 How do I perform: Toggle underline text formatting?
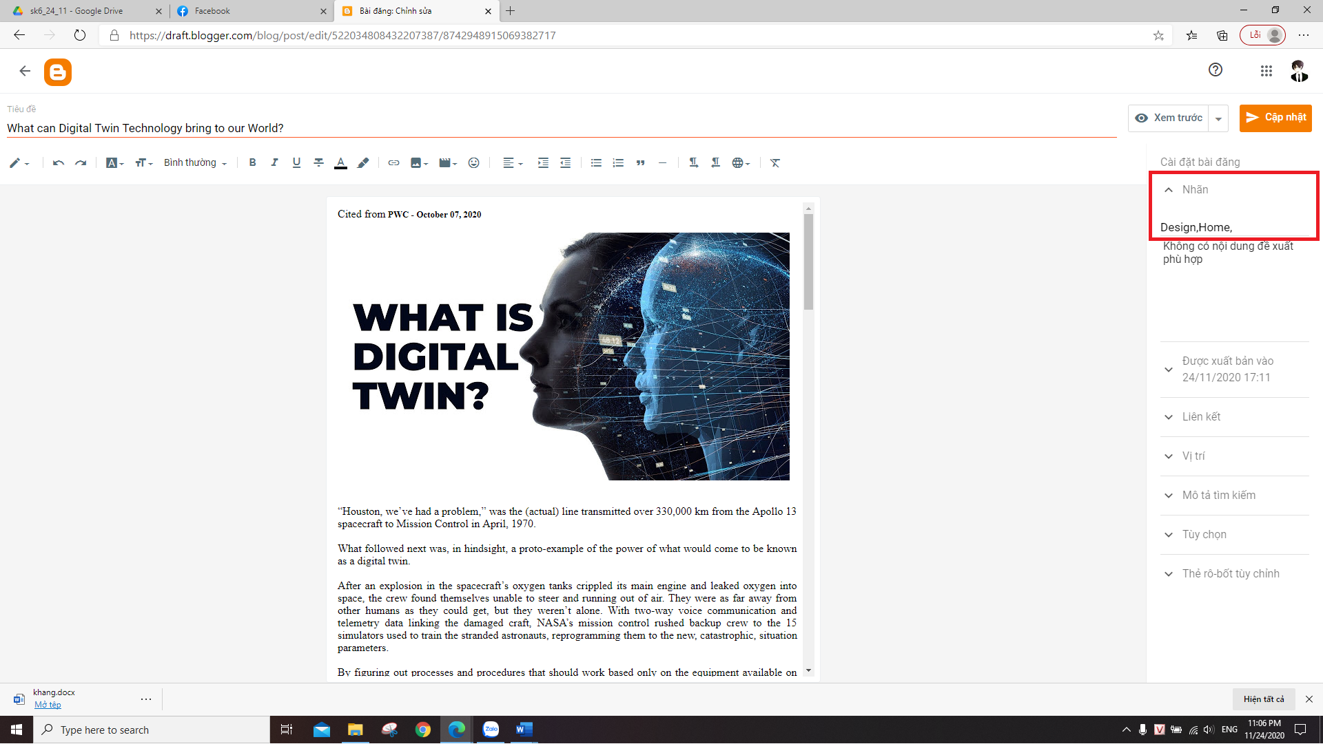[x=296, y=163]
